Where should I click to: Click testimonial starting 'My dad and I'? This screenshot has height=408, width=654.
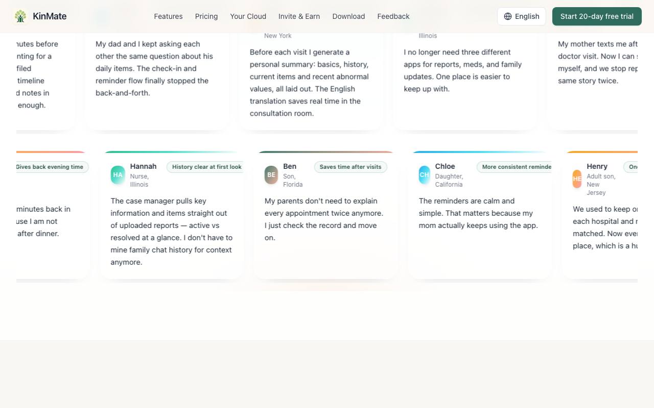(154, 68)
